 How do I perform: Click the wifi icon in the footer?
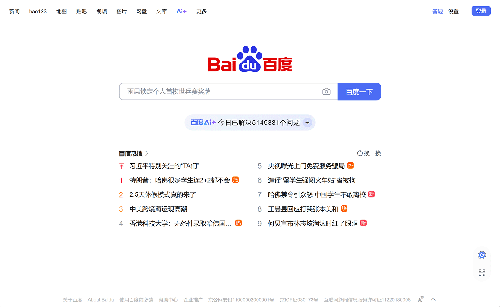421,299
